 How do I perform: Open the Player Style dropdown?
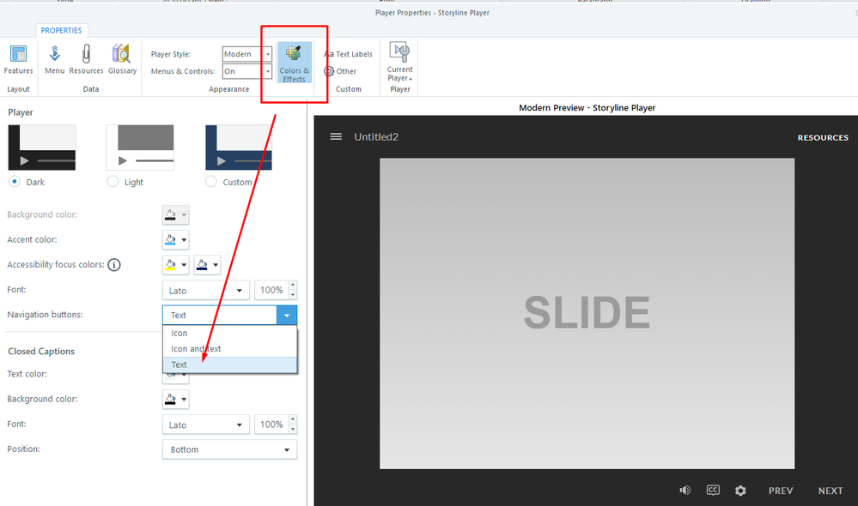[x=247, y=54]
